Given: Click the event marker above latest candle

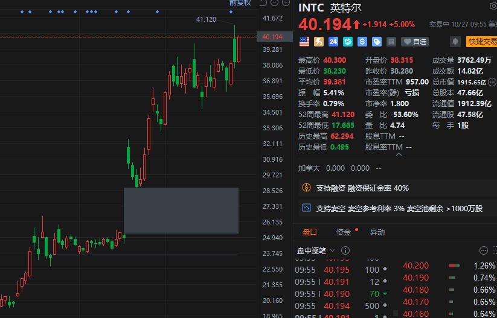Looking at the screenshot, I should tap(231, 12).
